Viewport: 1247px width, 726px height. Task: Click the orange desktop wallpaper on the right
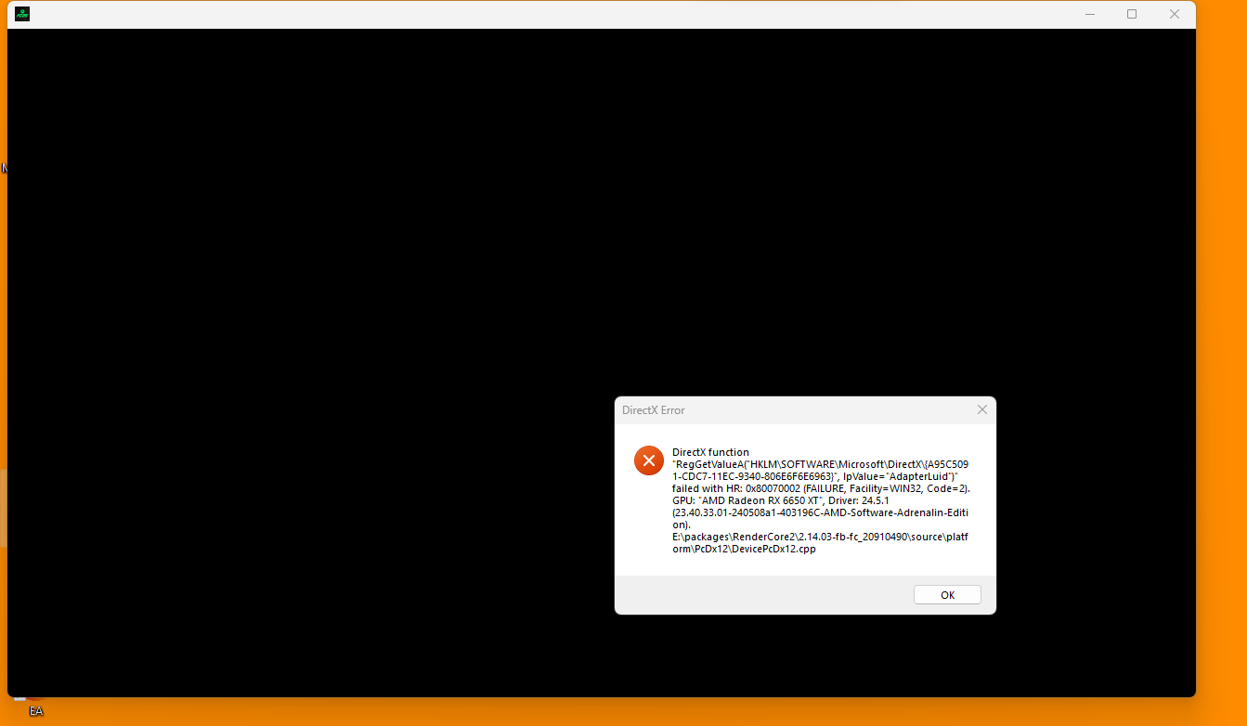click(x=1221, y=371)
